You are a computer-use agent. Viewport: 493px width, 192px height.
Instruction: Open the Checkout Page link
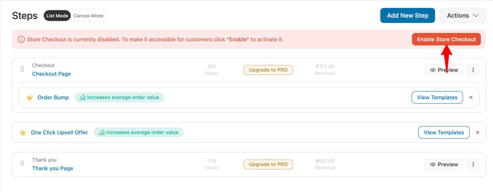click(51, 74)
